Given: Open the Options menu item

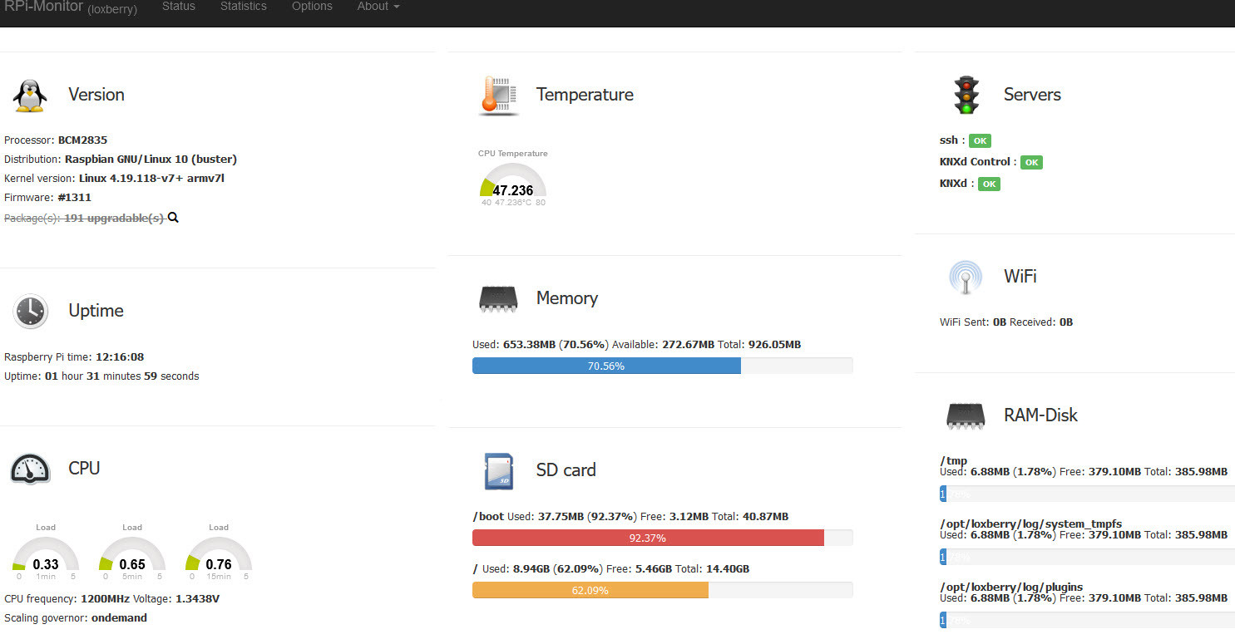Looking at the screenshot, I should click(312, 7).
